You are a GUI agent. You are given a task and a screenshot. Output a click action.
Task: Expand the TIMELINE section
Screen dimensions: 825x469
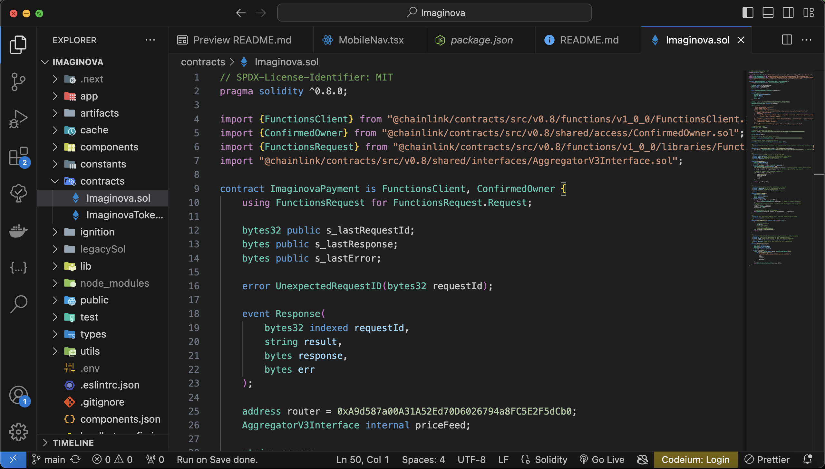[73, 443]
